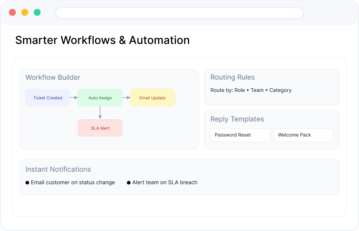Open the Password Reset reply template
The width and height of the screenshot is (359, 231).
[240, 135]
